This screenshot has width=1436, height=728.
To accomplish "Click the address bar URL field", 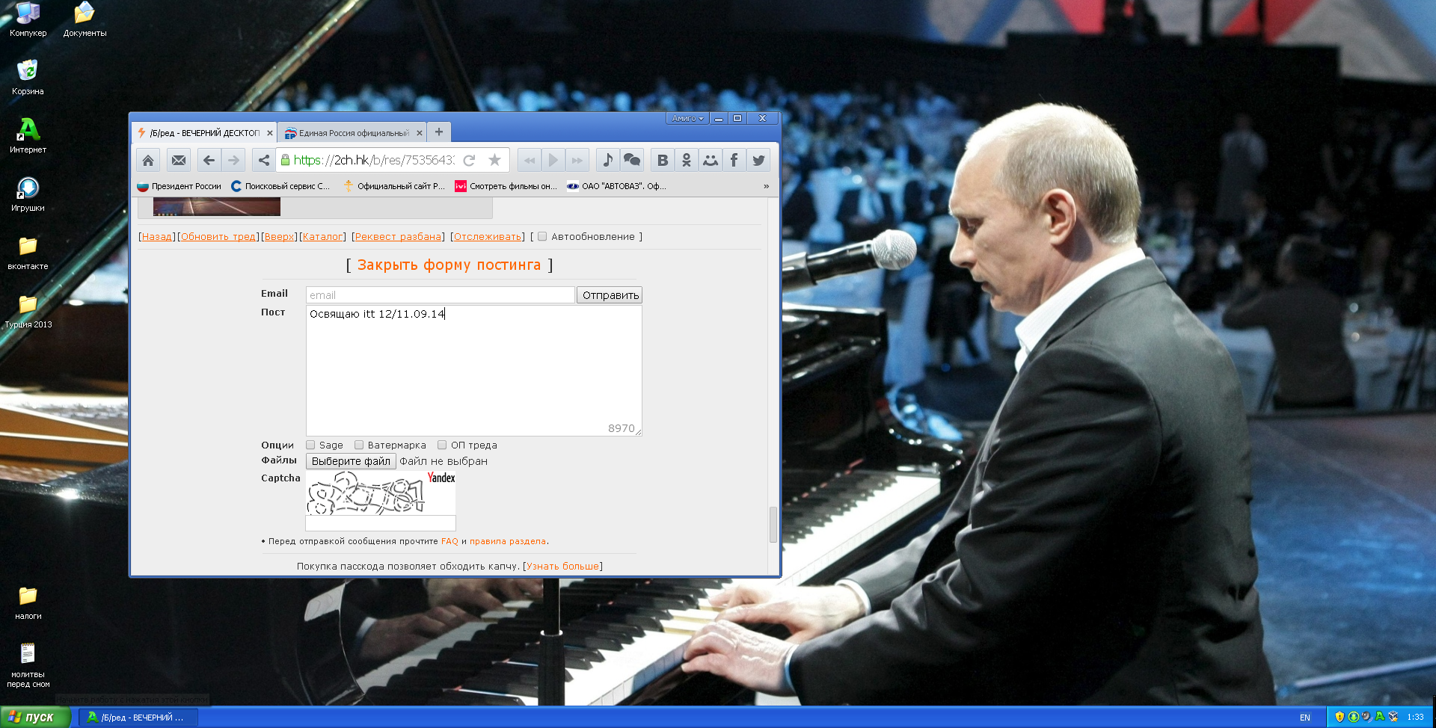I will coord(373,160).
